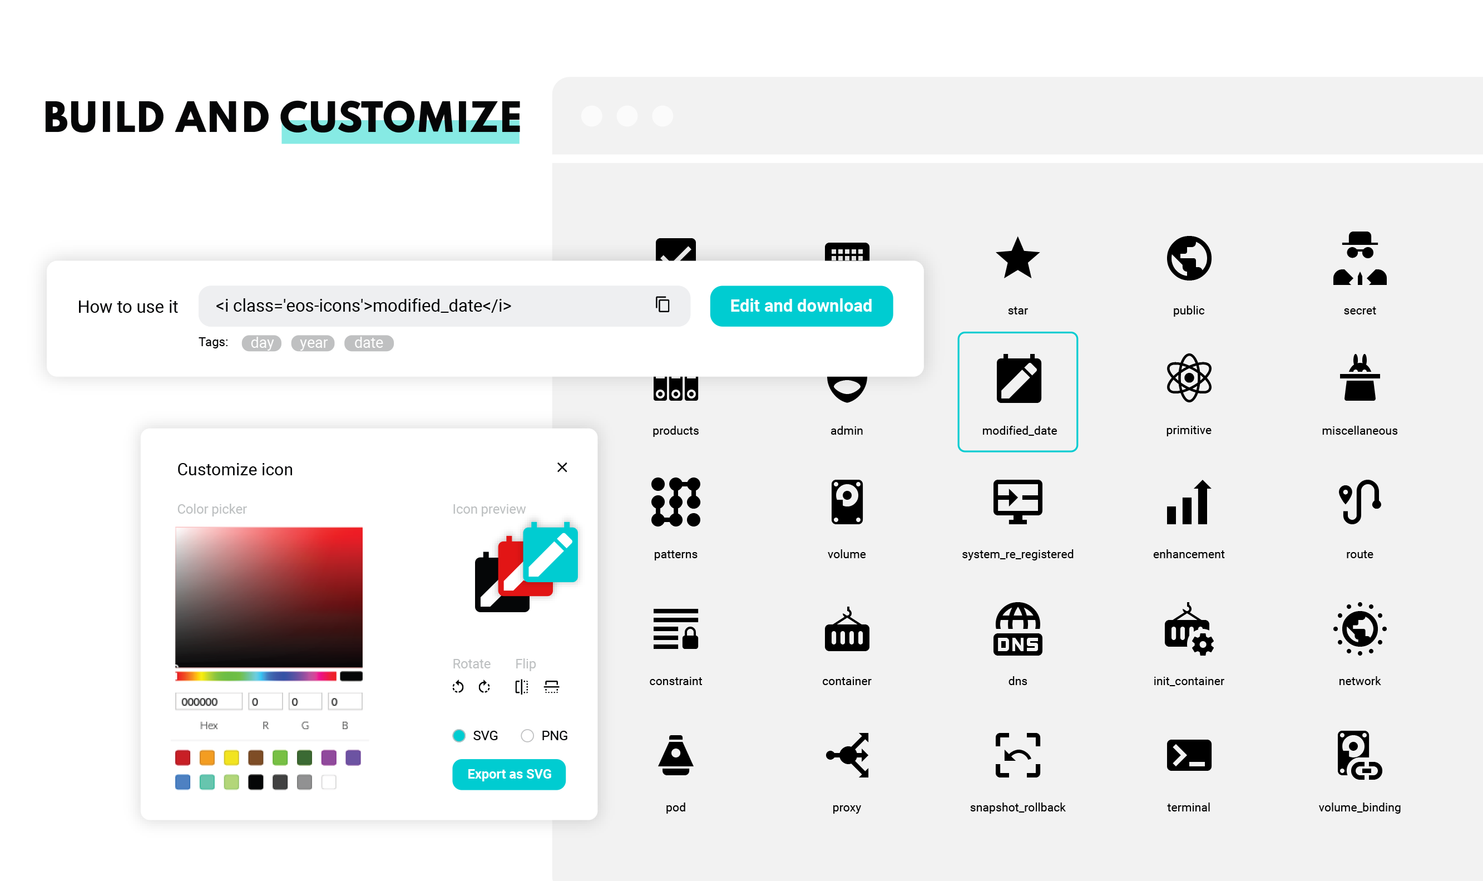Select the network icon

point(1360,629)
